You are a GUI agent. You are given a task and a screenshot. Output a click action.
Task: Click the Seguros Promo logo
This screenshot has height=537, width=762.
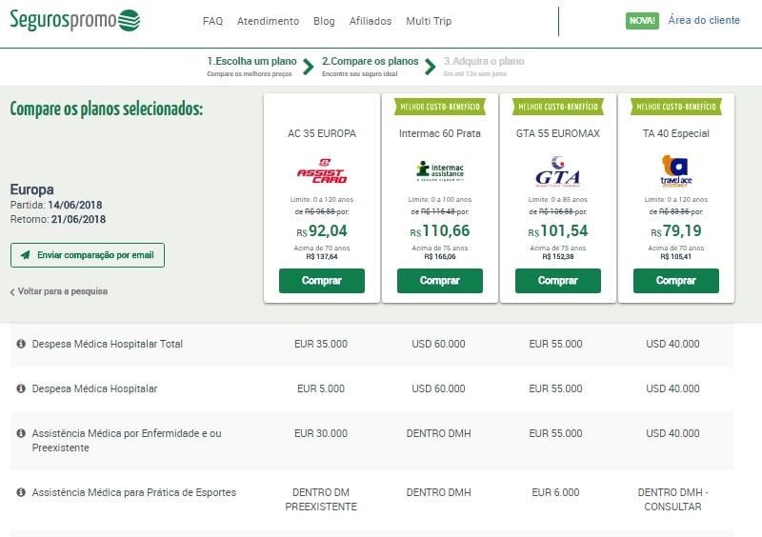click(x=75, y=20)
